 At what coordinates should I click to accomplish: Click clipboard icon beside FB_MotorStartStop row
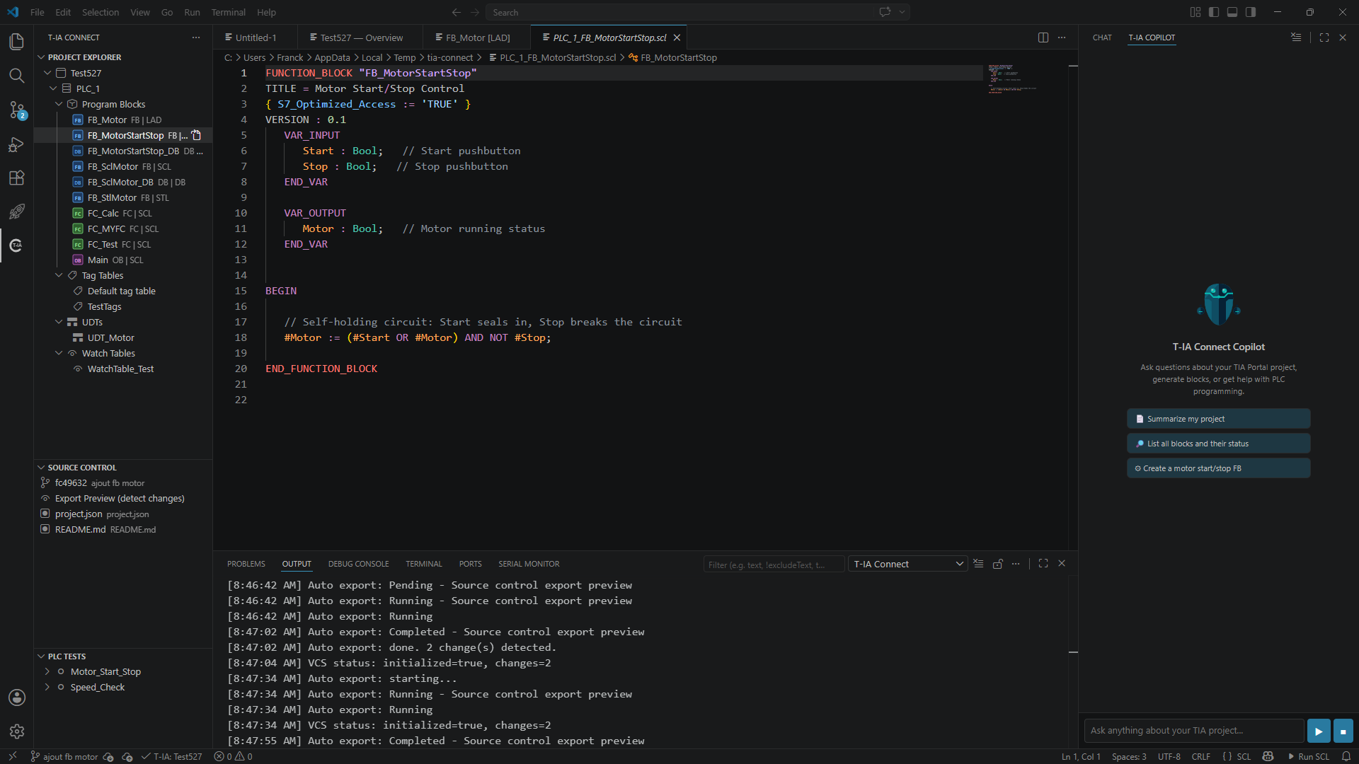(x=197, y=135)
